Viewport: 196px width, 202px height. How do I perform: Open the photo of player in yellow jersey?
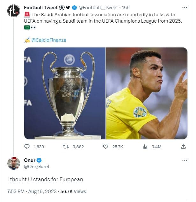click(147, 93)
